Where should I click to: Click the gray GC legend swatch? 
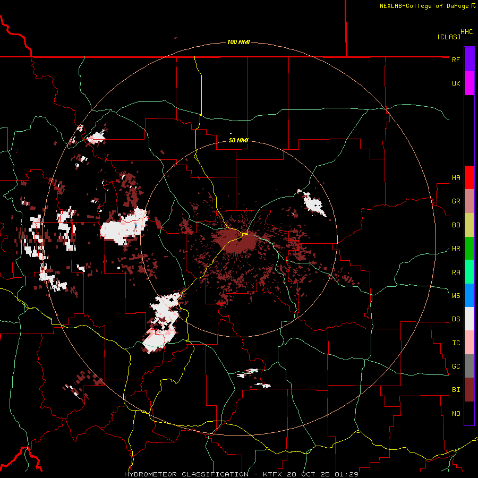469,366
